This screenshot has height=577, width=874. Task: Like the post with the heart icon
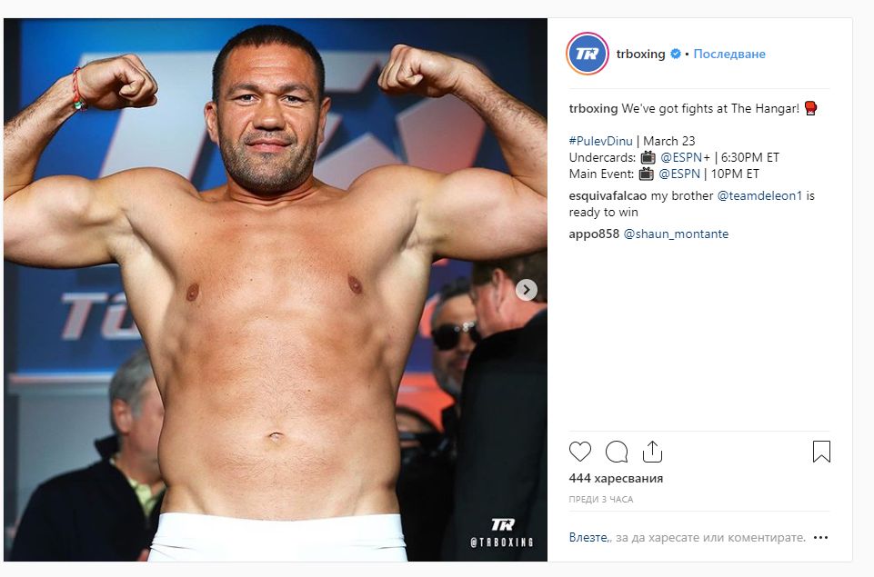tap(580, 452)
